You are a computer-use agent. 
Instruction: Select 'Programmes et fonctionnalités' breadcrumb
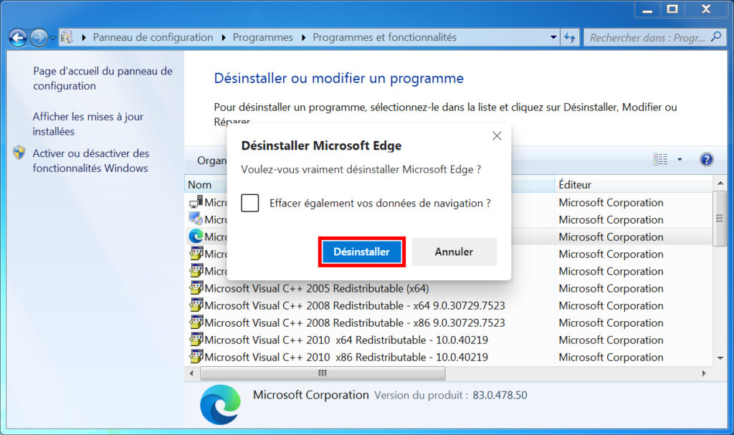(x=384, y=37)
